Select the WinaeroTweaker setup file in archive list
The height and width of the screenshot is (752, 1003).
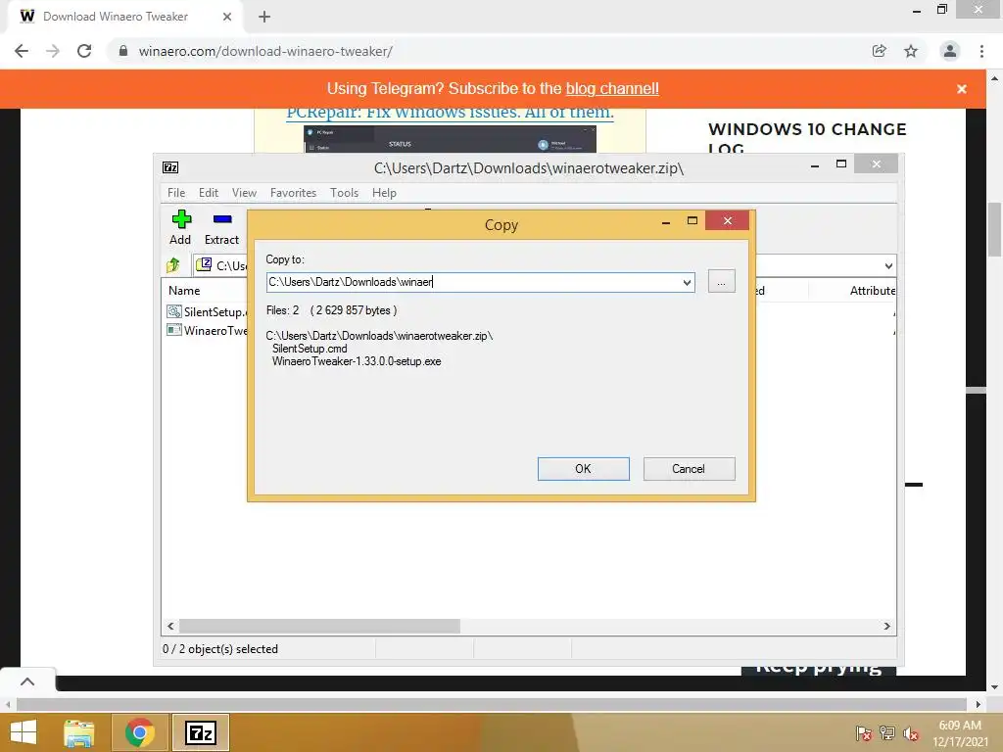208,331
